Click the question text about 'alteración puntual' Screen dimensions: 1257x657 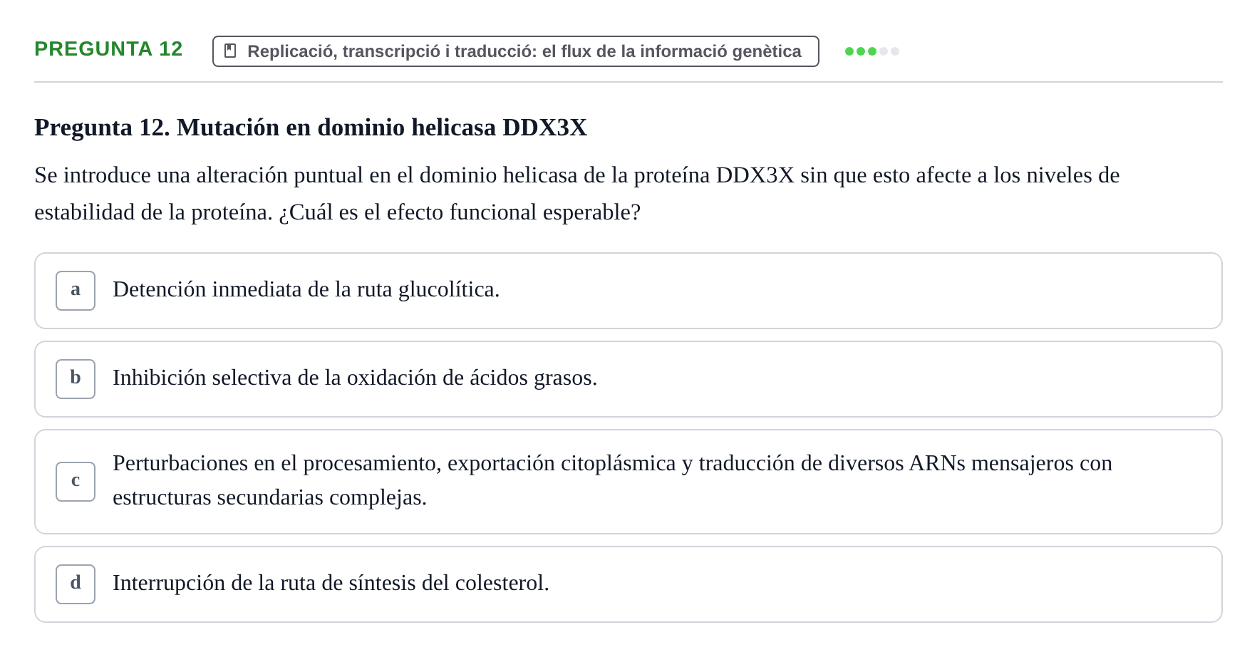(x=577, y=194)
